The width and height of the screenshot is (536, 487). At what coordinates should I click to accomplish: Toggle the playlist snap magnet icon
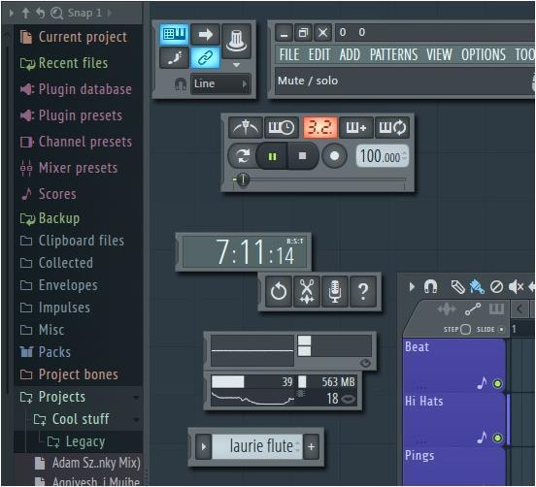tap(430, 287)
